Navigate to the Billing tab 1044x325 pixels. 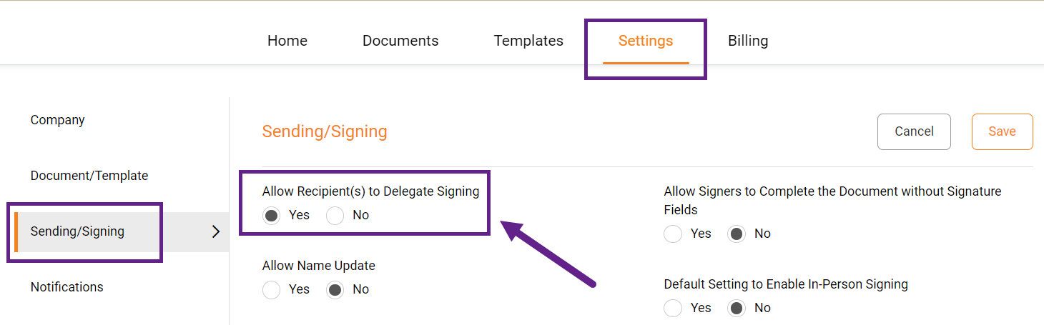click(748, 41)
